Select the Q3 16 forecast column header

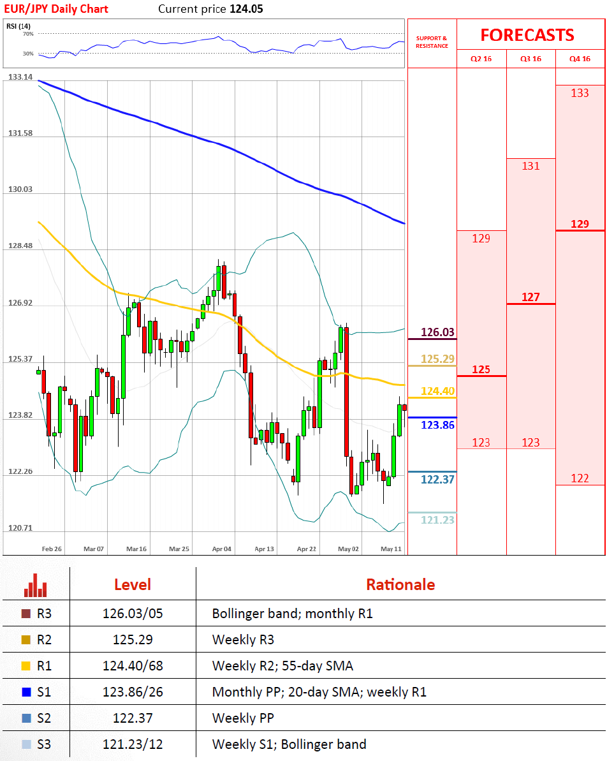tap(531, 59)
